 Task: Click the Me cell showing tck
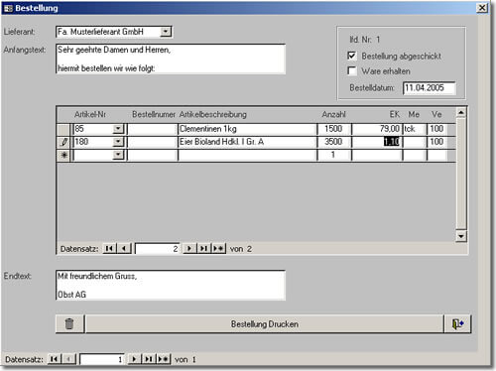415,129
